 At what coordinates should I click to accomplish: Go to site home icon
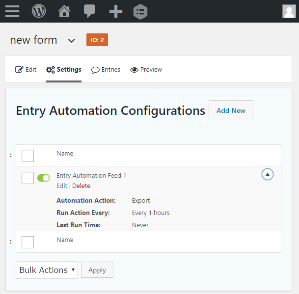[64, 11]
